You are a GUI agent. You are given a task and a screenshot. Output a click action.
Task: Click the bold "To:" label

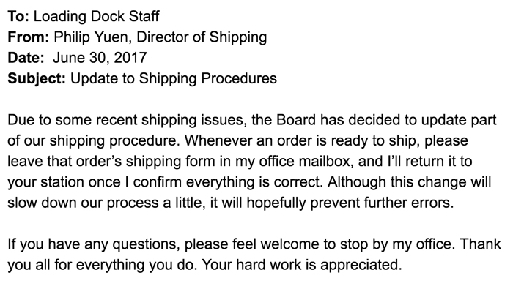click(18, 16)
